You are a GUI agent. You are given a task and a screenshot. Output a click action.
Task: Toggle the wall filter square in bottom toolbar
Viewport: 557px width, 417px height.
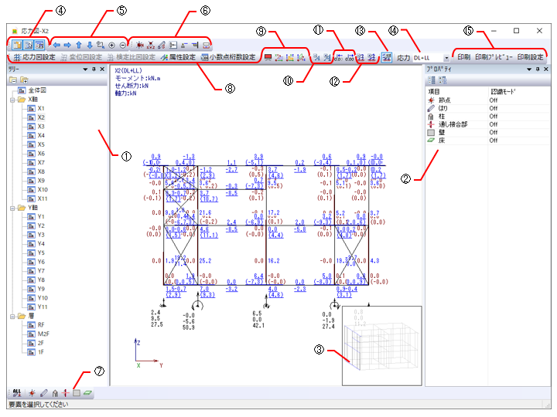[77, 393]
